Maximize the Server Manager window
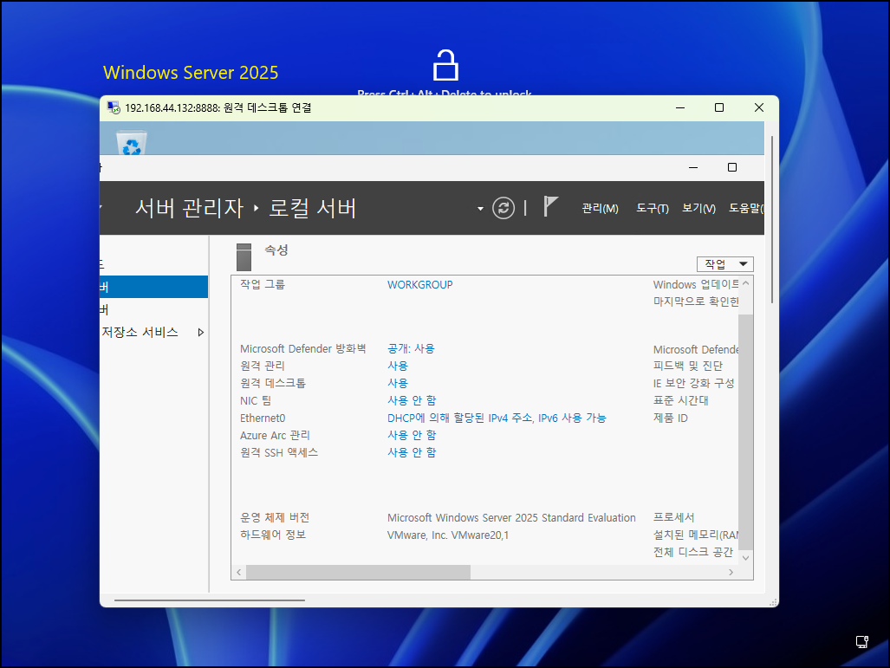The image size is (890, 668). click(x=732, y=167)
